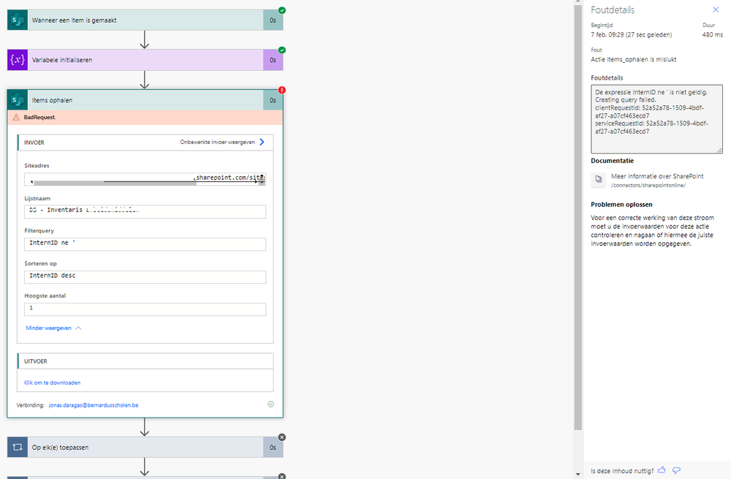Click the '/connectors/sharepointonline/' path text
This screenshot has width=731, height=479.
click(x=648, y=186)
